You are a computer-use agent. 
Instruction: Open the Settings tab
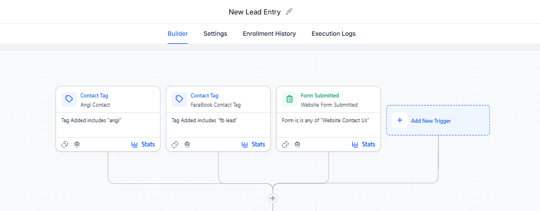pyautogui.click(x=215, y=34)
